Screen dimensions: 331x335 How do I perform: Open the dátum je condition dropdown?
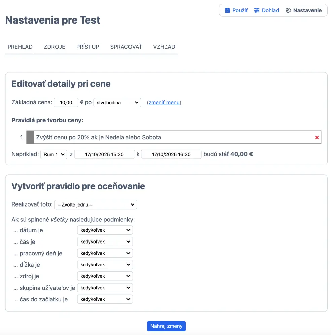[105, 230]
